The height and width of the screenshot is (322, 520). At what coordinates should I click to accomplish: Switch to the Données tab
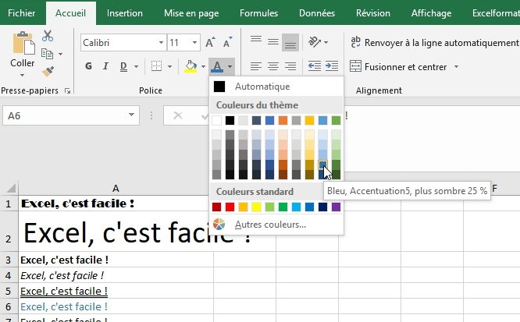pos(317,13)
